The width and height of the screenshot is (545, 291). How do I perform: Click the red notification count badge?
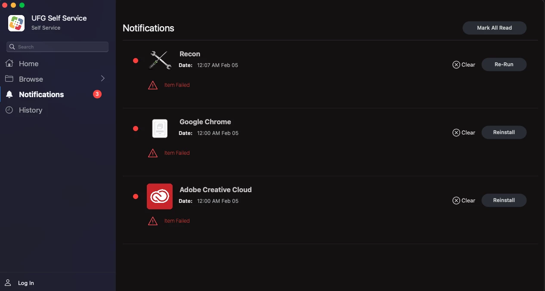pos(97,94)
